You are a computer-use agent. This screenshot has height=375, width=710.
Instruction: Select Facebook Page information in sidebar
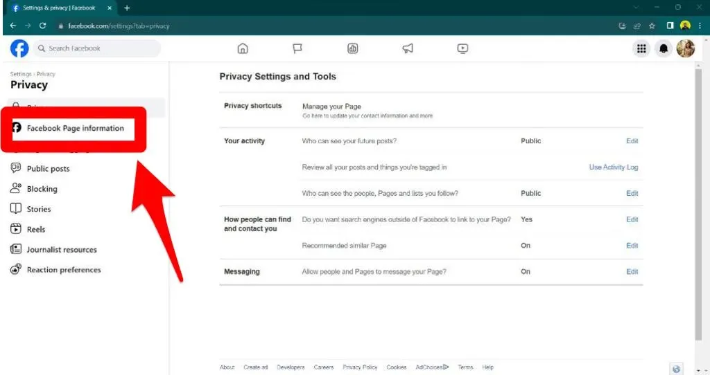click(75, 129)
